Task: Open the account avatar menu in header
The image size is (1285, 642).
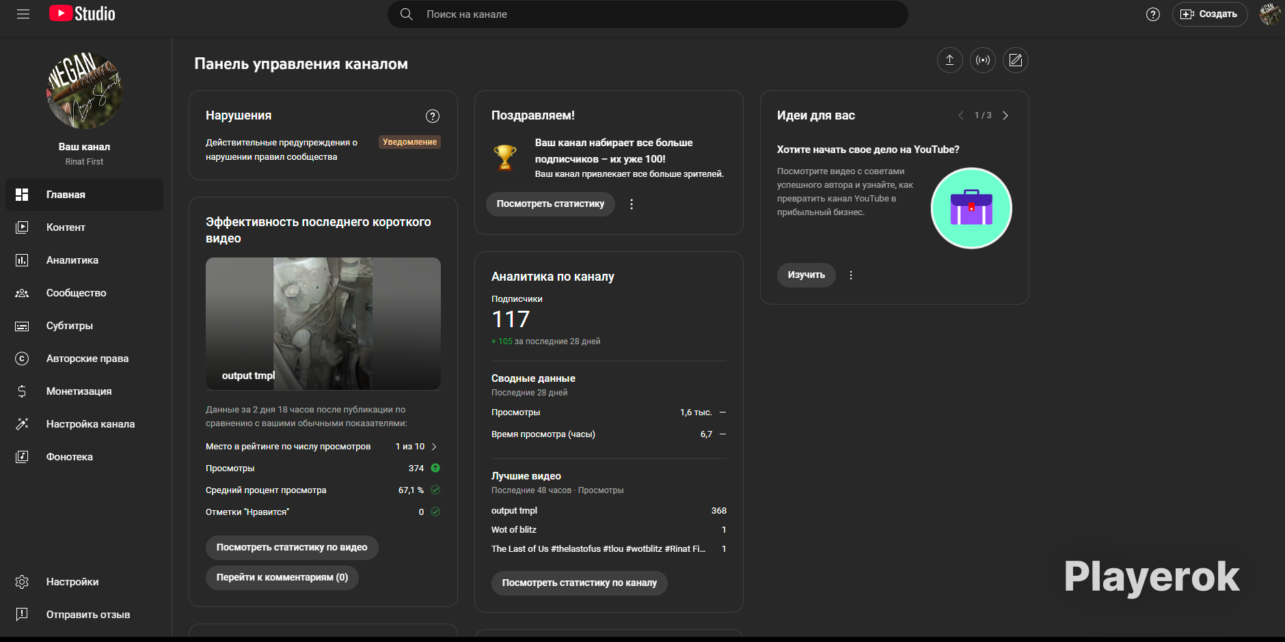Action: (1270, 14)
